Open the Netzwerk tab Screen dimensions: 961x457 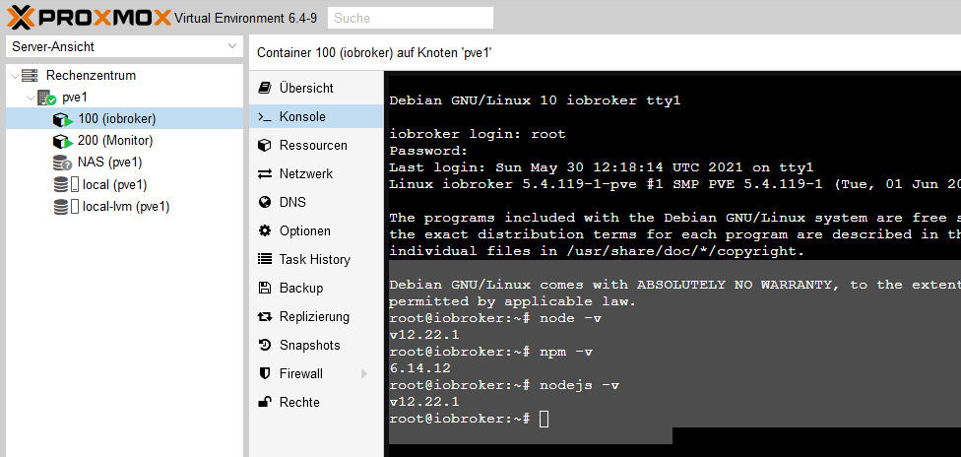[316, 173]
